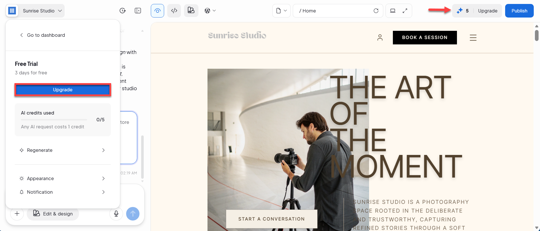
Task: Click THE ART OF THE MOMENT heading
Action: click(x=396, y=126)
